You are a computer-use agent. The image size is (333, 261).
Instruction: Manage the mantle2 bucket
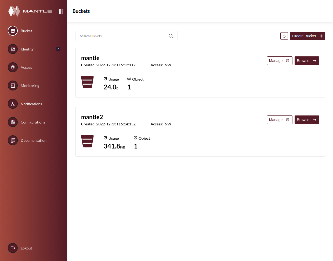(x=280, y=120)
